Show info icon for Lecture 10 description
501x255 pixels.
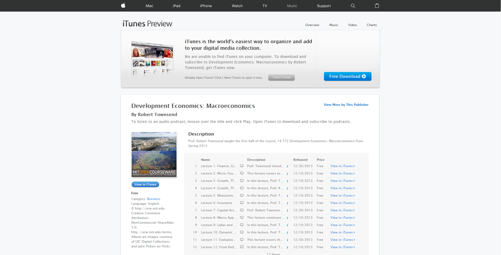point(287,233)
